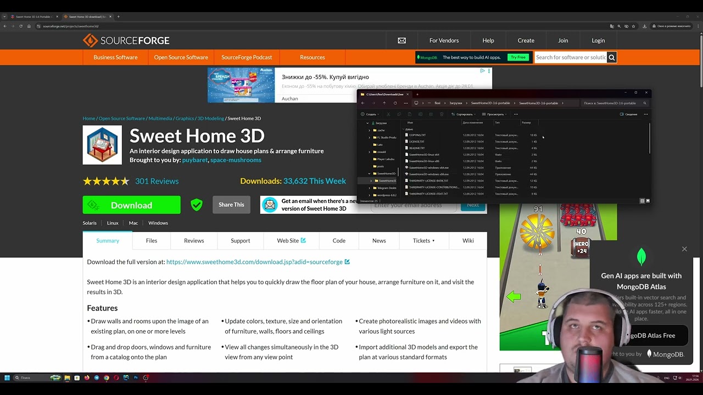This screenshot has width=703, height=395.
Task: Click the Sweet Home 3D project logo
Action: coord(102,145)
